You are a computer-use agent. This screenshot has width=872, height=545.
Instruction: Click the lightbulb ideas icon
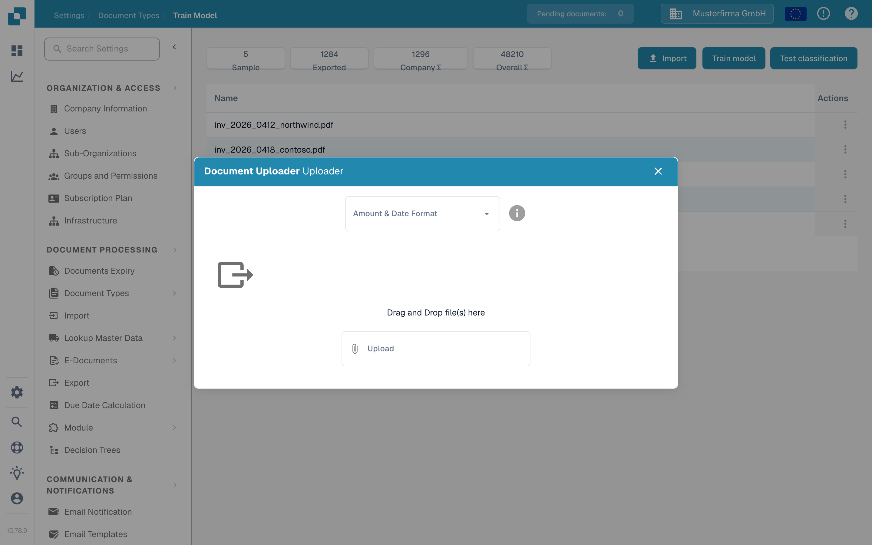pyautogui.click(x=17, y=473)
